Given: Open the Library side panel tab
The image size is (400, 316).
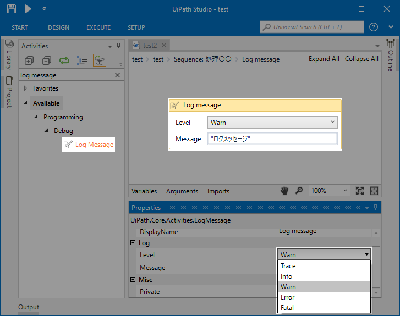Looking at the screenshot, I should 9,55.
